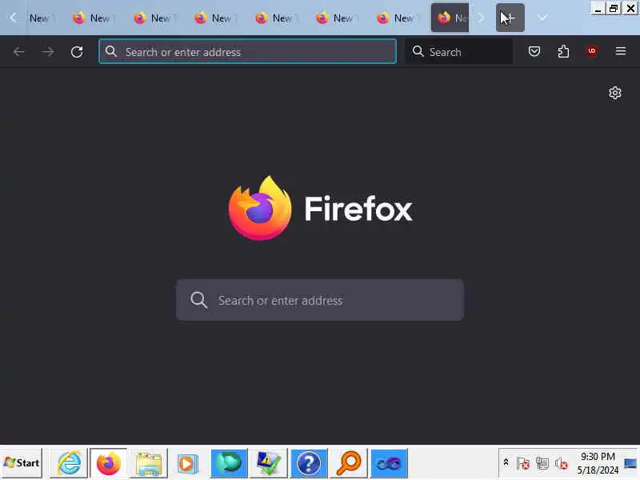Open new tab personalize gear settings
Image resolution: width=640 pixels, height=480 pixels.
[x=615, y=93]
